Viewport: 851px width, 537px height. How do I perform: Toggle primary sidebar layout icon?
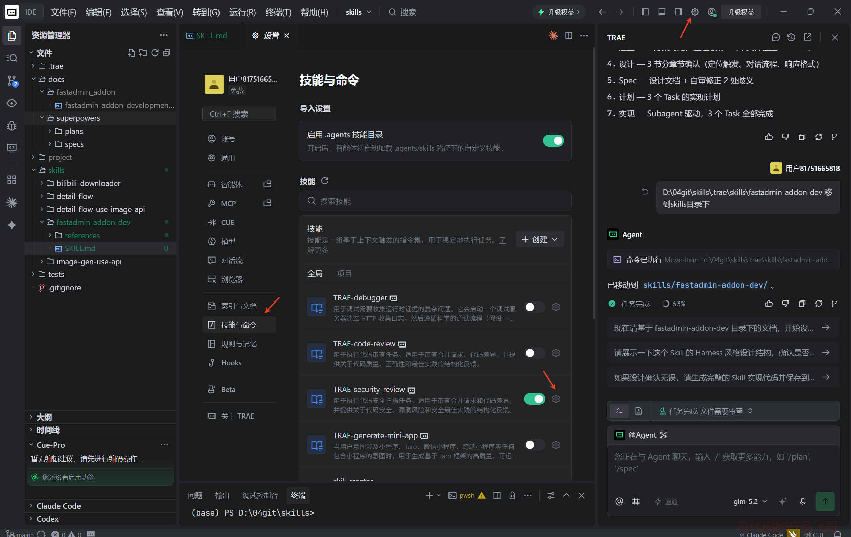(x=645, y=12)
